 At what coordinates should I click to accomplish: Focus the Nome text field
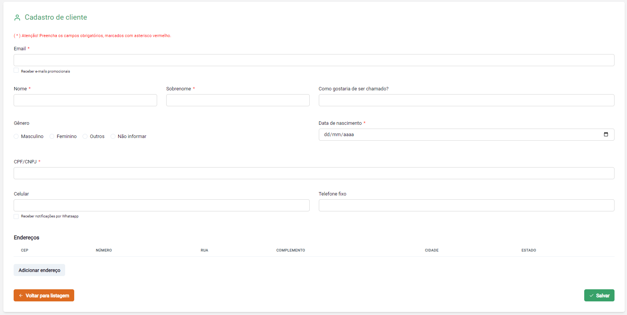85,100
